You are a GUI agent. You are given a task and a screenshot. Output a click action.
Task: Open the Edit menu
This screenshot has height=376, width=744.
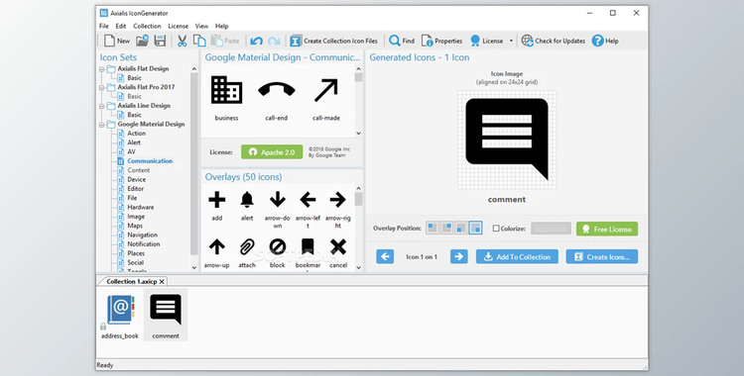point(121,26)
